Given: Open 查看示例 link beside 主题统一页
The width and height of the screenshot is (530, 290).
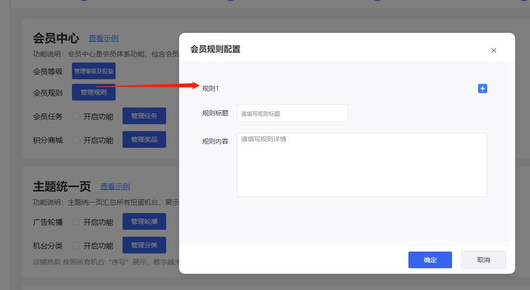Looking at the screenshot, I should [115, 187].
